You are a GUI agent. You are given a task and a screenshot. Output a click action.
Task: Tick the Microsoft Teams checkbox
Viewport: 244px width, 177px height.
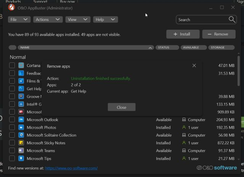[12, 151]
